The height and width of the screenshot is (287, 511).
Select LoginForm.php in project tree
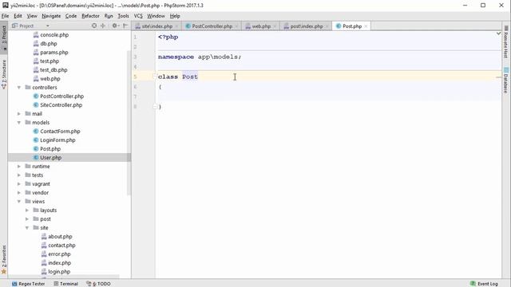[57, 140]
